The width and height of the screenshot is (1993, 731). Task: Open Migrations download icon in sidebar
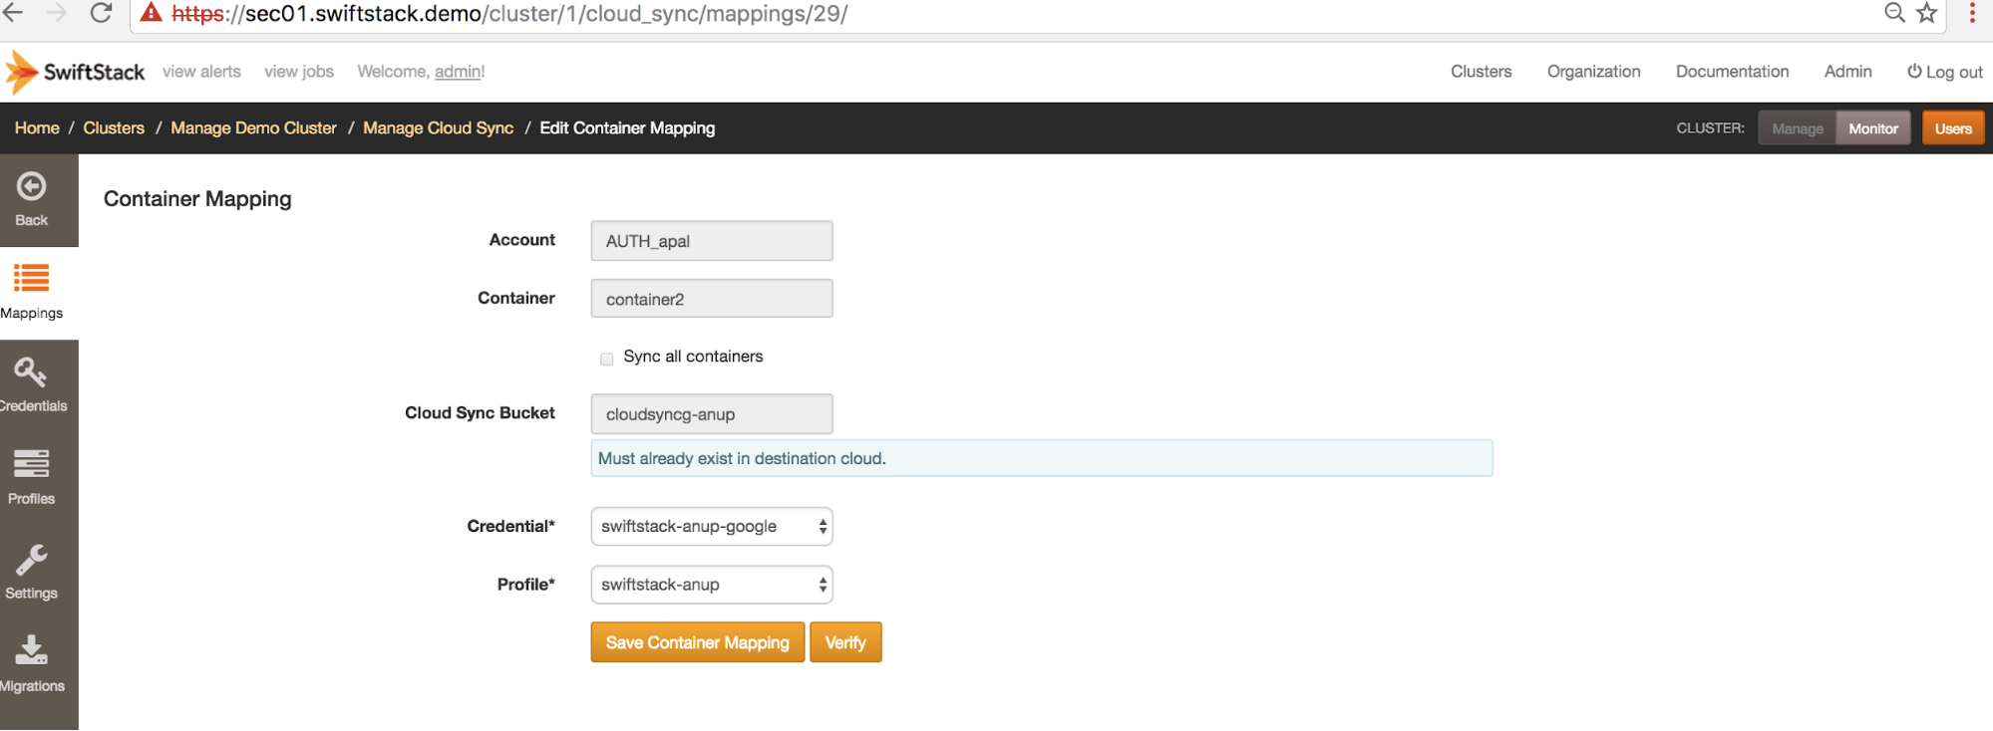31,650
